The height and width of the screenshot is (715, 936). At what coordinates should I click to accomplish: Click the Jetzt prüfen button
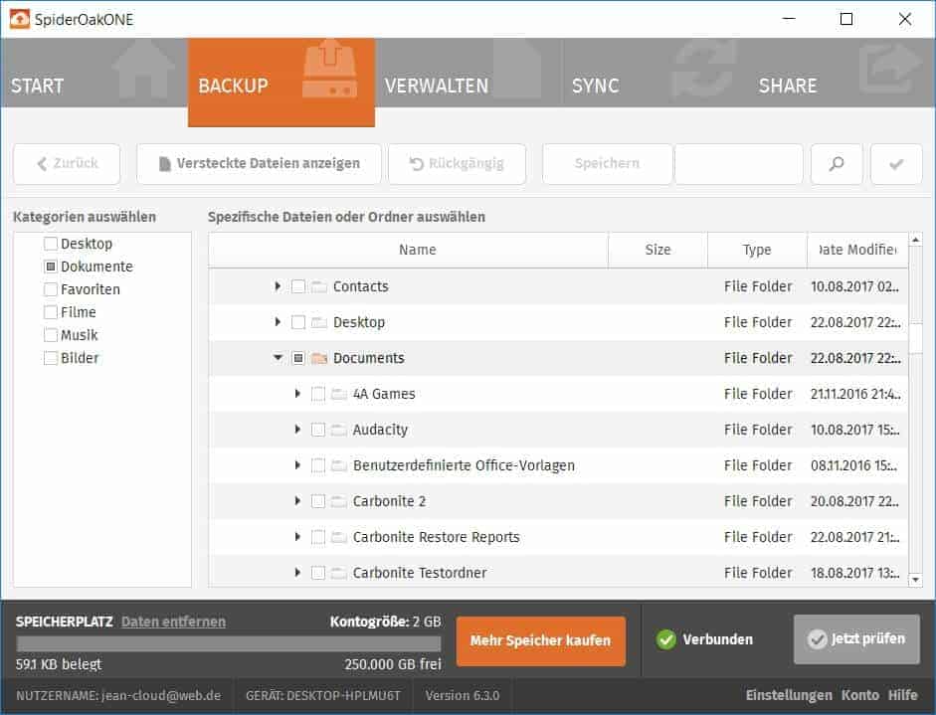(x=856, y=639)
